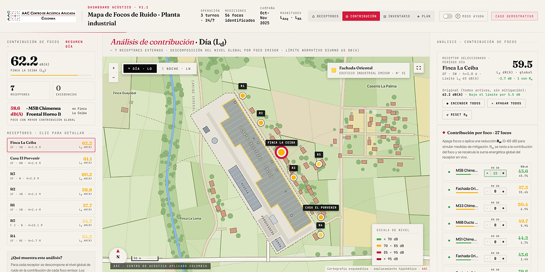The image size is (545, 272).
Task: Turn off Fachada Oriental 57.5 focus green dot
Action: (x=449, y=189)
